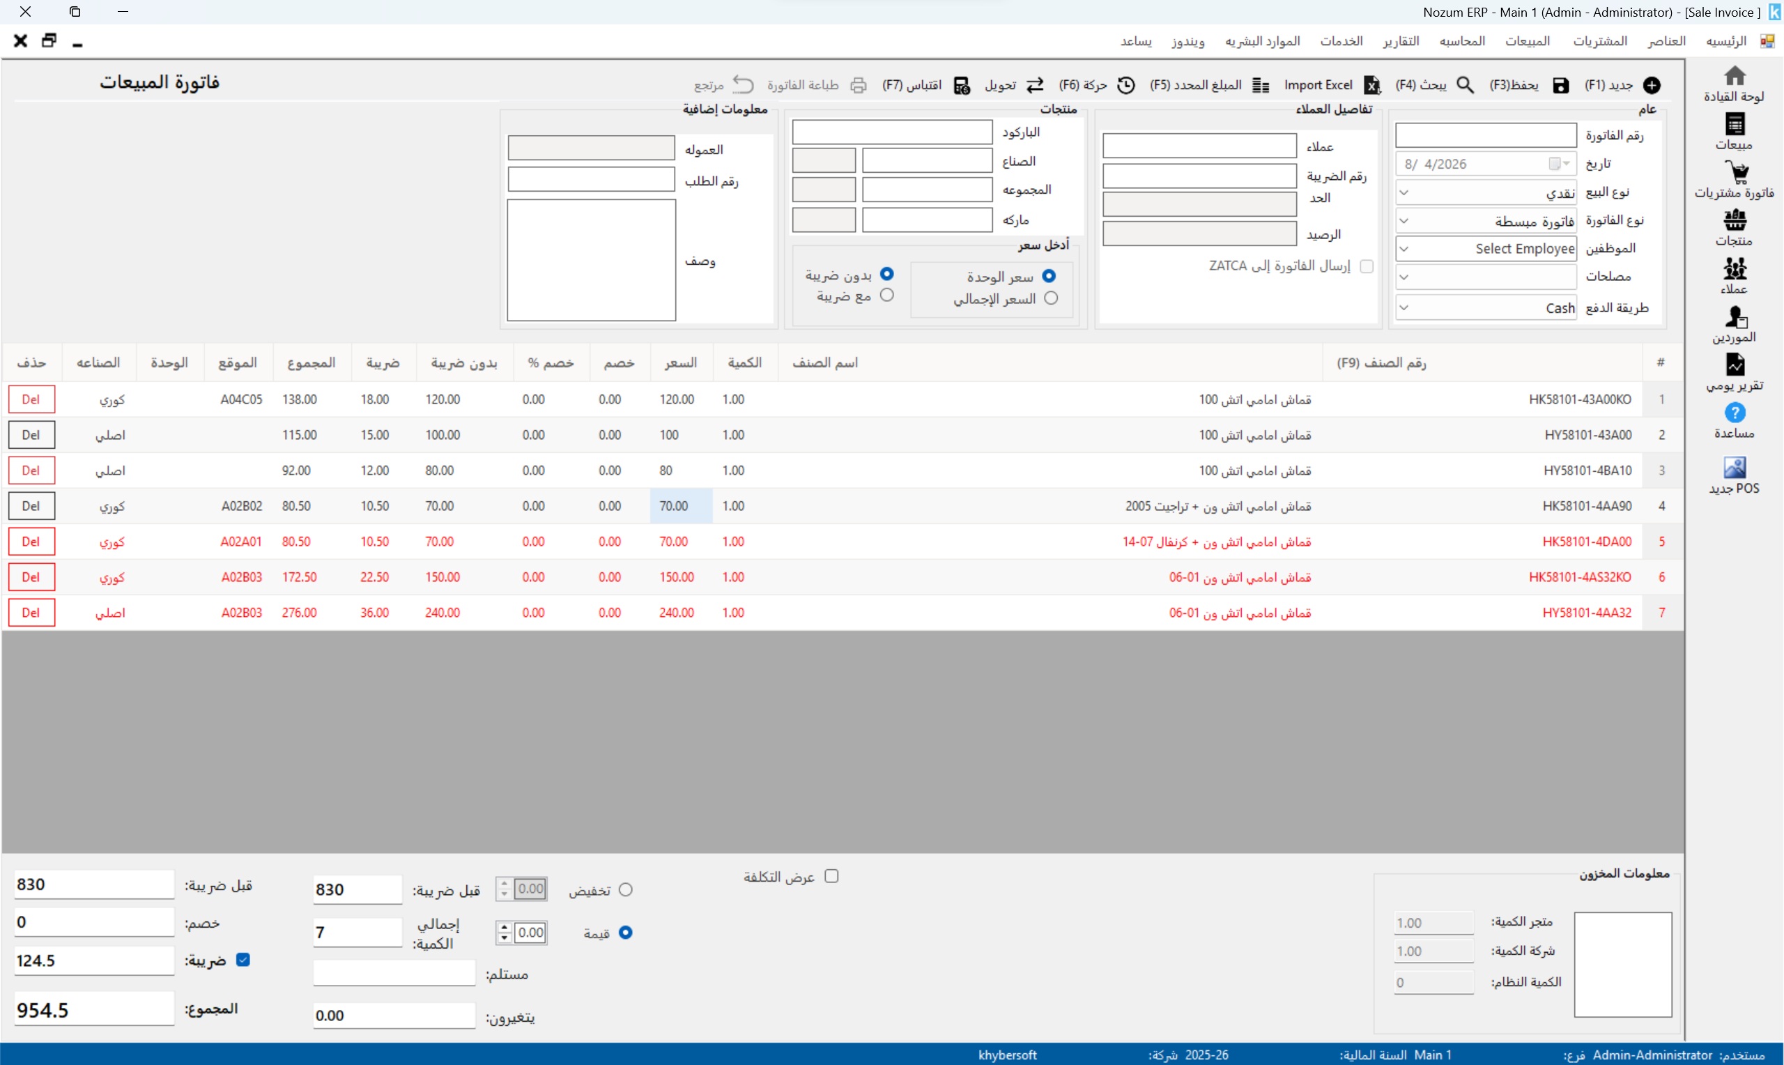Delete row HY58101-4AA32 with Del
Viewport: 1784px width, 1065px height.
31,613
